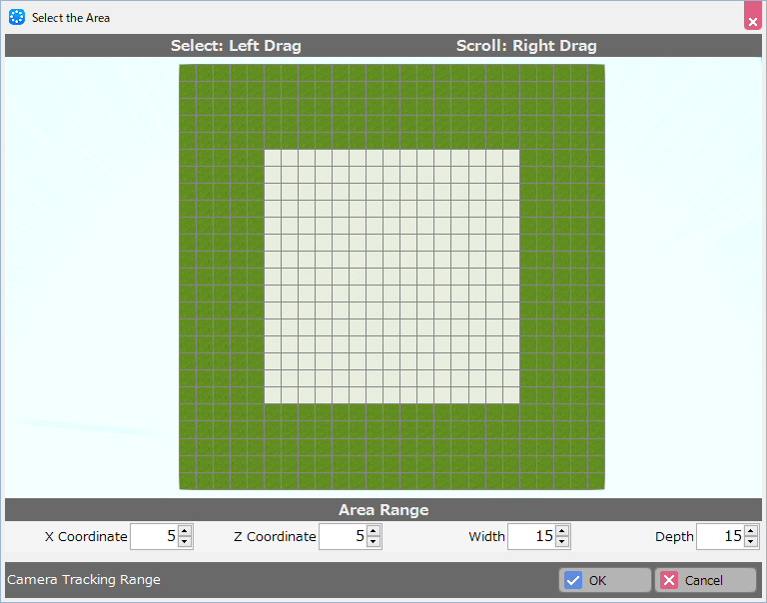Image resolution: width=767 pixels, height=603 pixels.
Task: Decrease X Coordinate with the down arrow
Action: (185, 542)
